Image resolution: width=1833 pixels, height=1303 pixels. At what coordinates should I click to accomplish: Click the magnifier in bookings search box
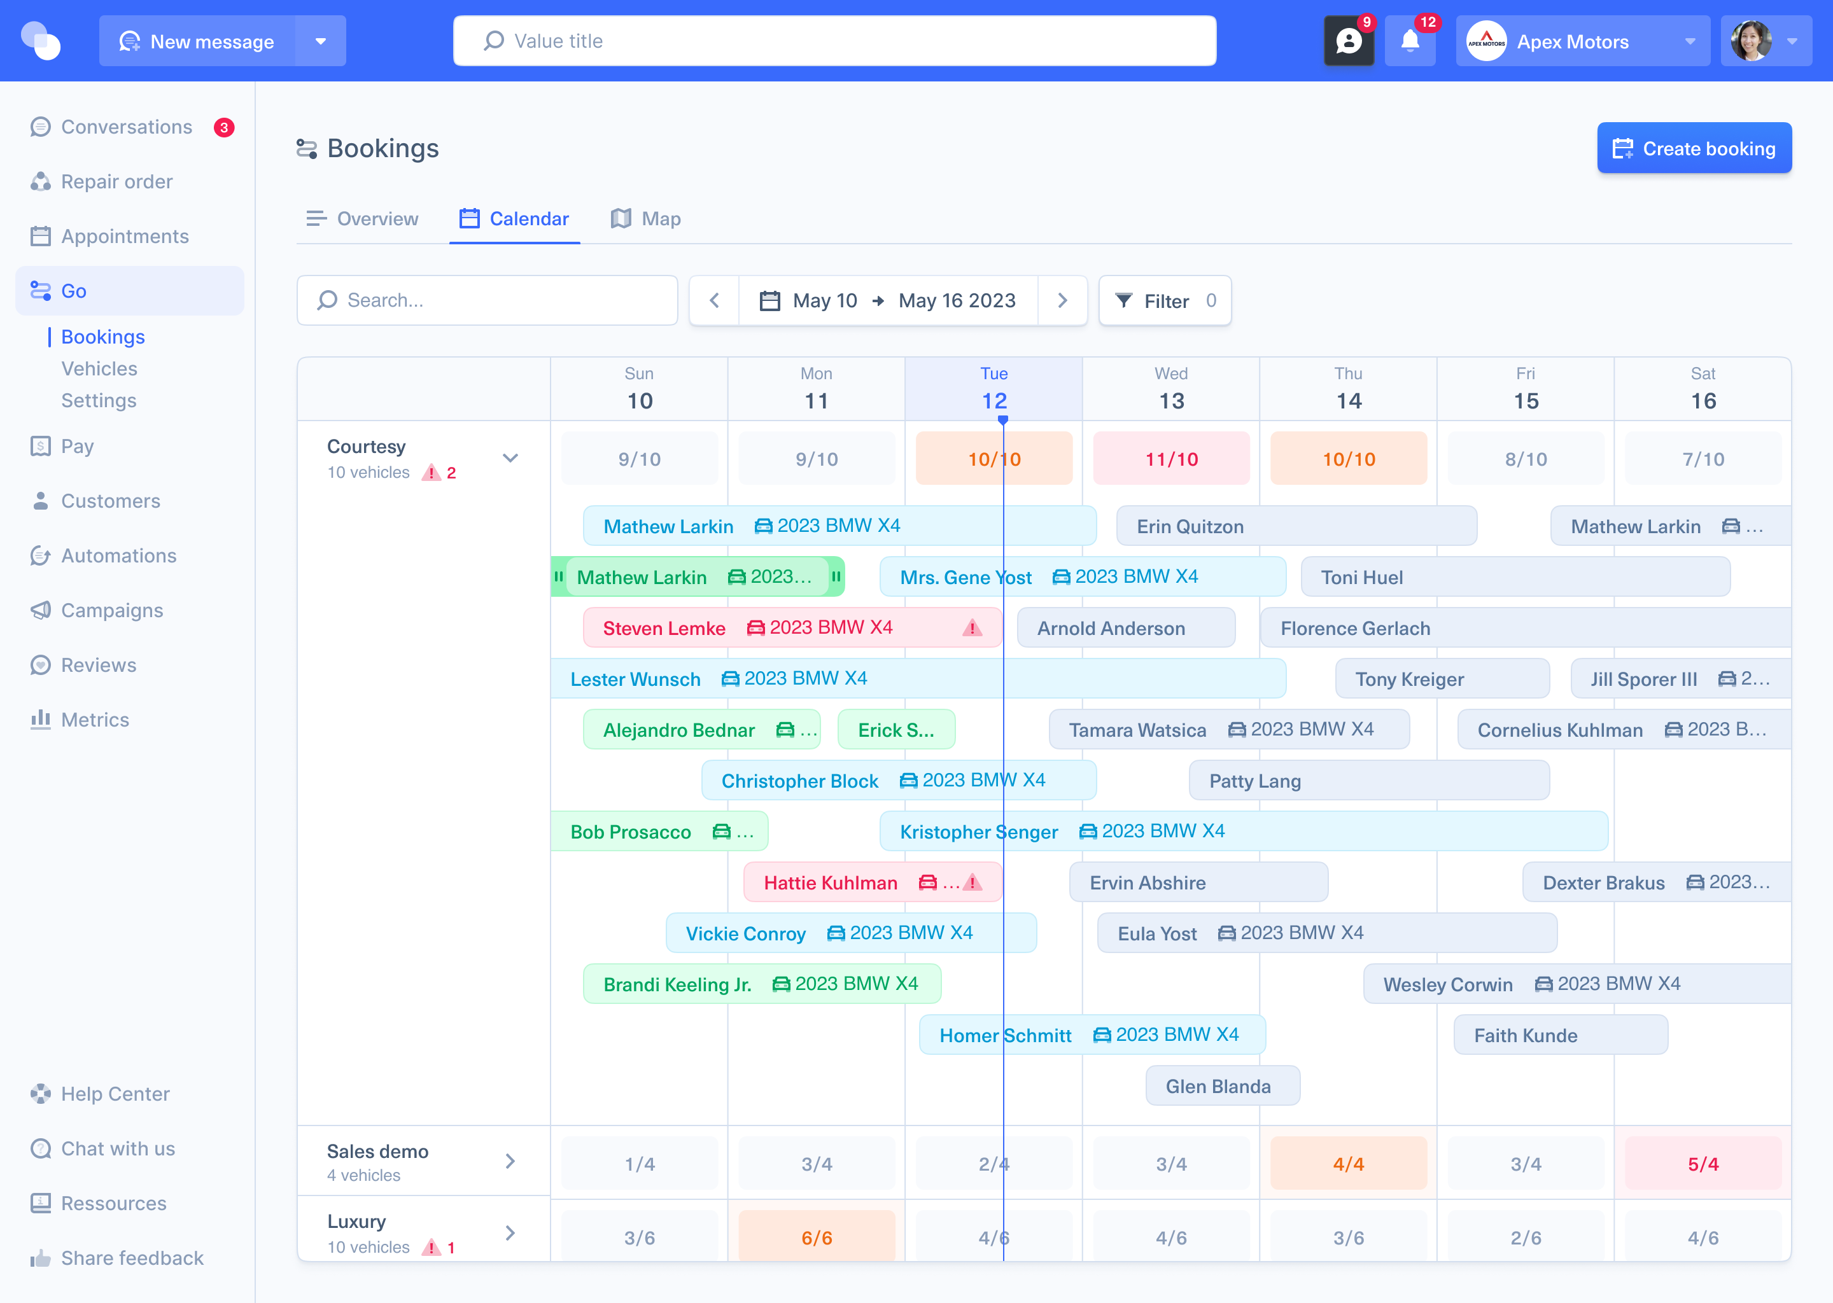[x=327, y=300]
